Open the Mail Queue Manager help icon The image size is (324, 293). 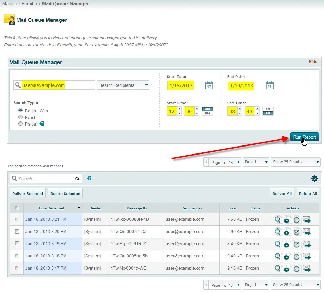click(x=89, y=178)
